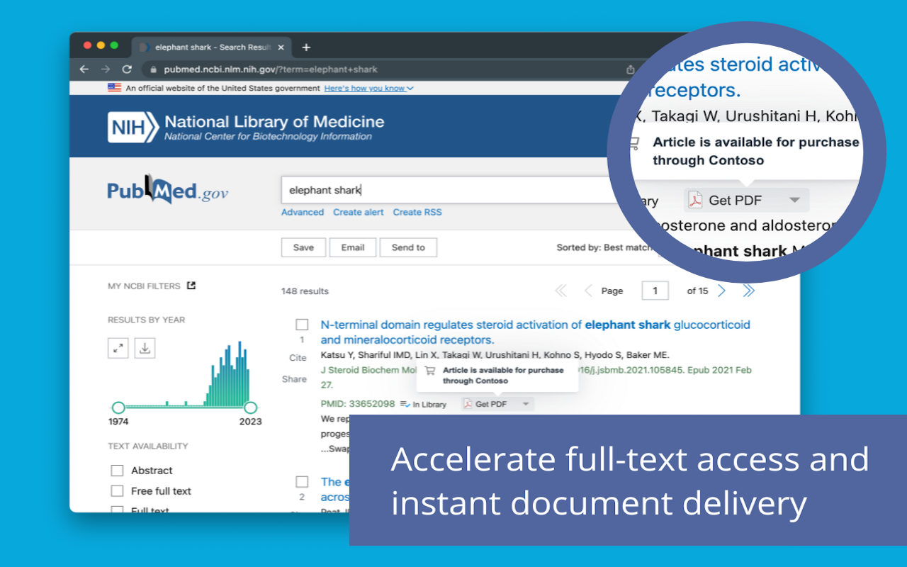Jump to the first page of results

(561, 291)
